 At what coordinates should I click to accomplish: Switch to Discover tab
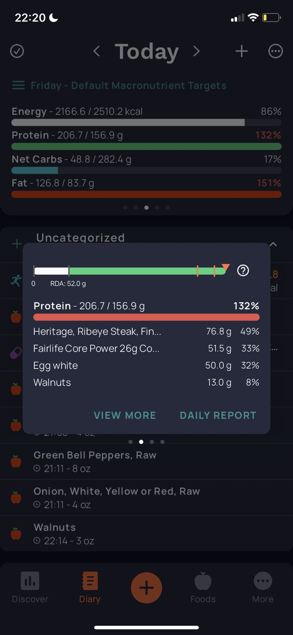[x=30, y=587]
